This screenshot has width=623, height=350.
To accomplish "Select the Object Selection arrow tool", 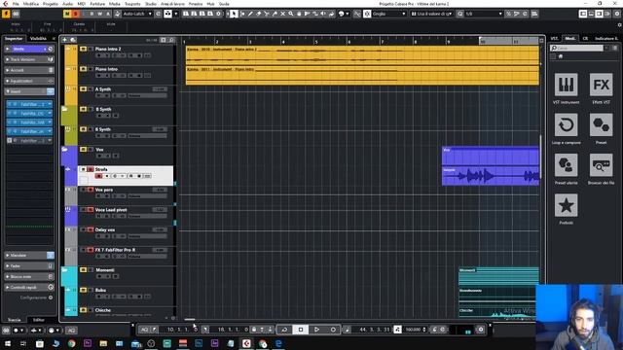I will click(234, 14).
